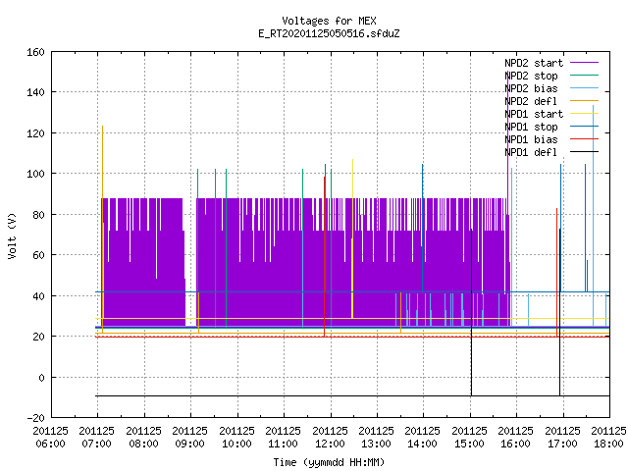Click the y-axis tick label 120
Viewport: 628px width, 471px height.
pos(35,133)
